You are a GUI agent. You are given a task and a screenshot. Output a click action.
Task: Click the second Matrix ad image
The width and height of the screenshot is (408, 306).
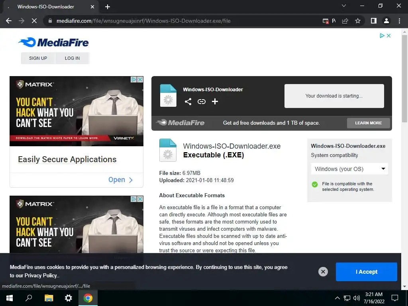(x=76, y=224)
